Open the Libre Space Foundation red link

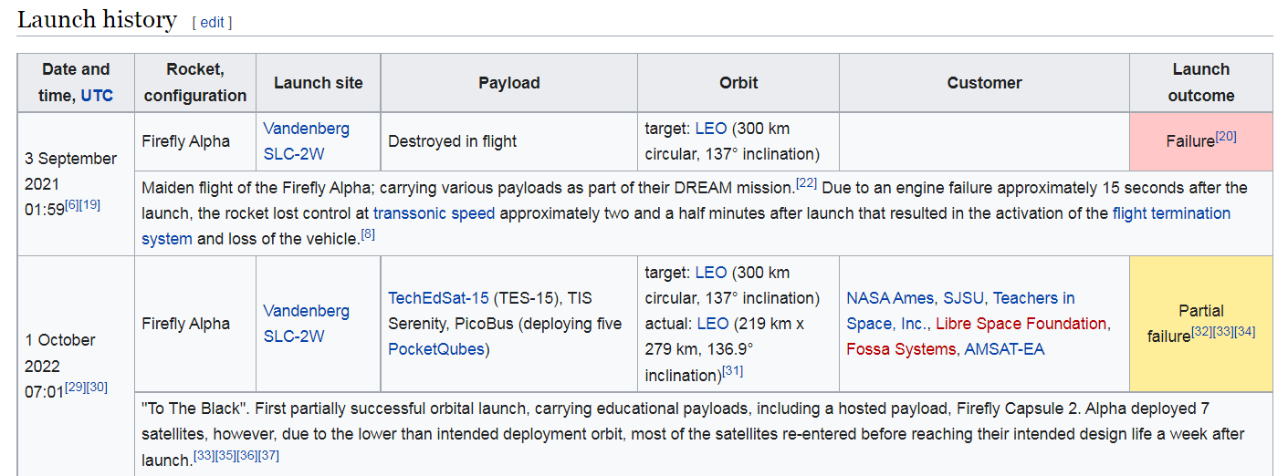[1021, 323]
